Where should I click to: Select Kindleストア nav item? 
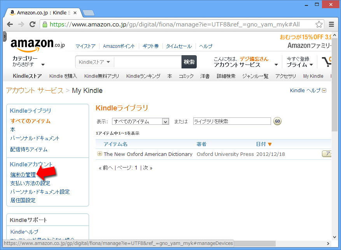(x=27, y=76)
